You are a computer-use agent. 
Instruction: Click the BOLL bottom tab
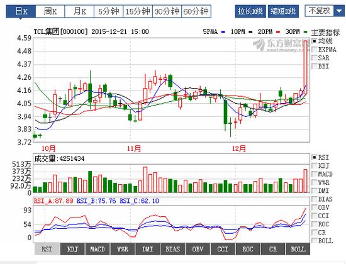point(298,249)
